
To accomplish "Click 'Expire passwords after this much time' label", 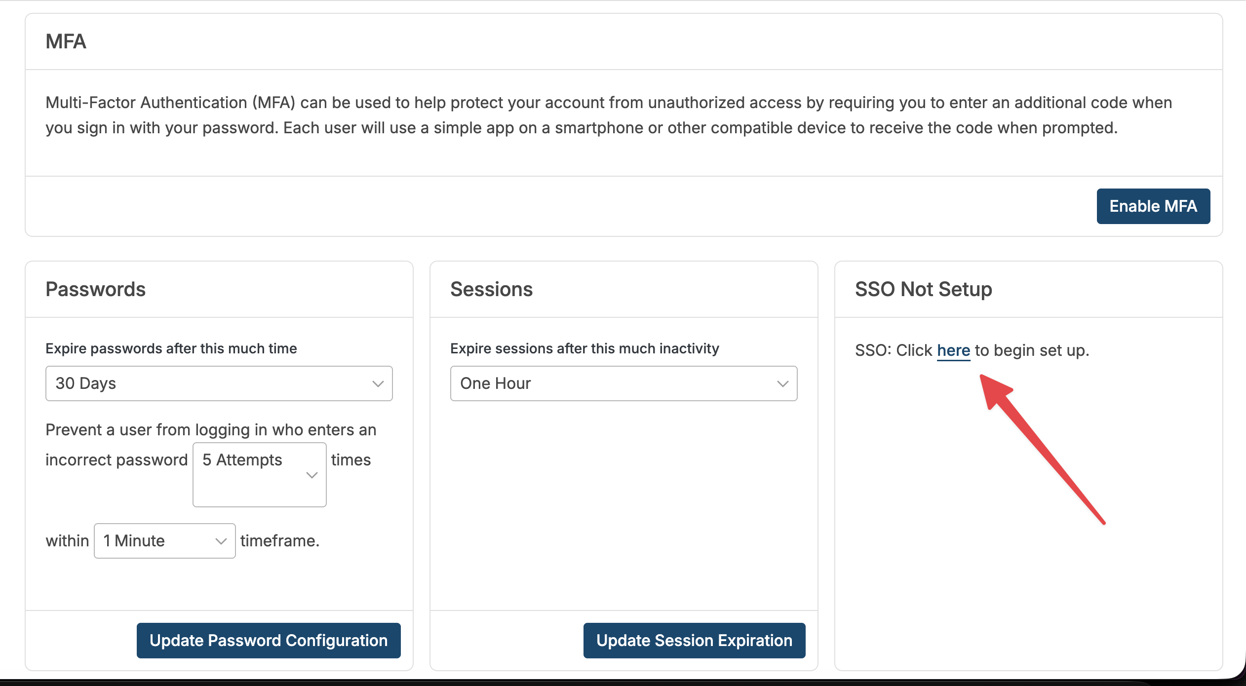I will pos(171,348).
